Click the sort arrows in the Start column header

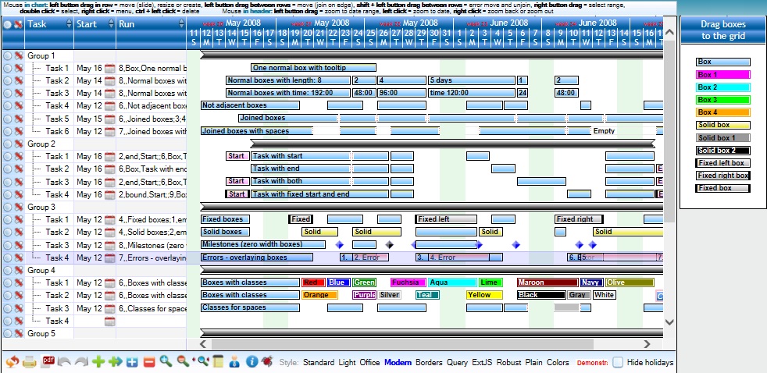tap(111, 23)
